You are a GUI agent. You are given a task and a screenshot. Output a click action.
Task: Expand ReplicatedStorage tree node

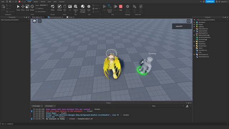tap(194, 35)
